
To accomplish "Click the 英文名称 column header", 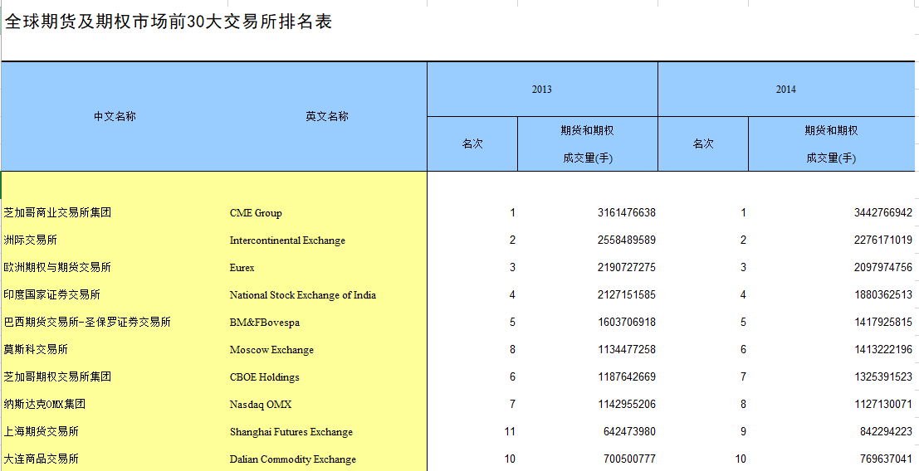I will click(x=327, y=116).
